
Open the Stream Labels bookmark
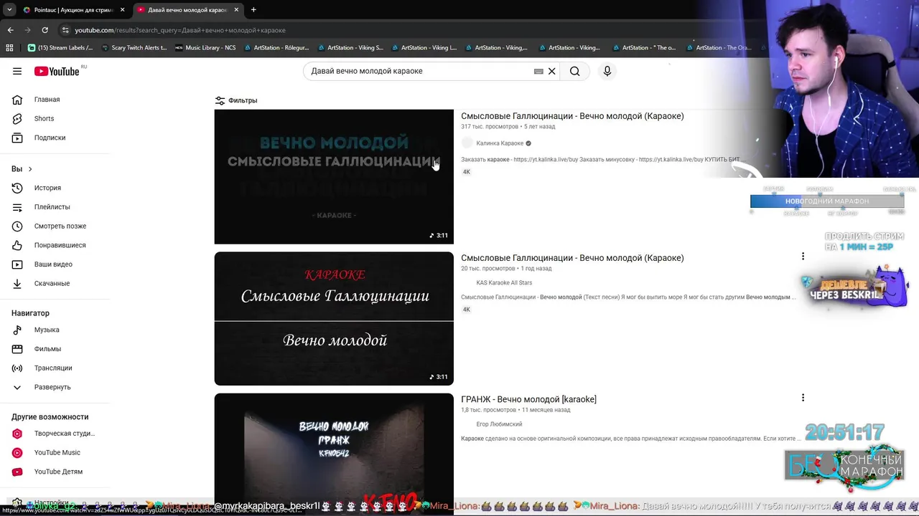(60, 48)
